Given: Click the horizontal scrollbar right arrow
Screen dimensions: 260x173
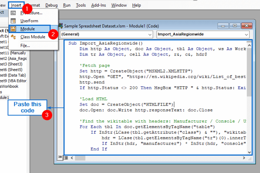Looking at the screenshot, I should pos(244,158).
